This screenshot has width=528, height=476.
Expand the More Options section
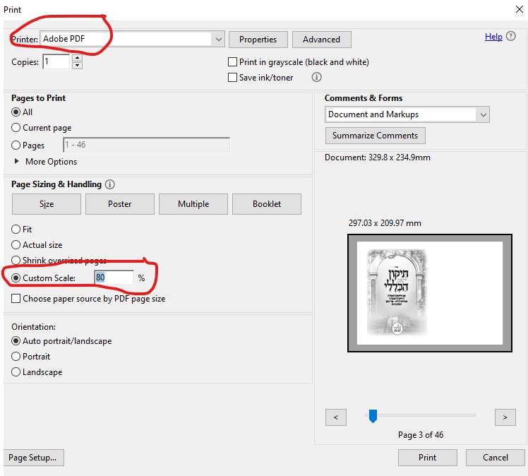pyautogui.click(x=17, y=162)
